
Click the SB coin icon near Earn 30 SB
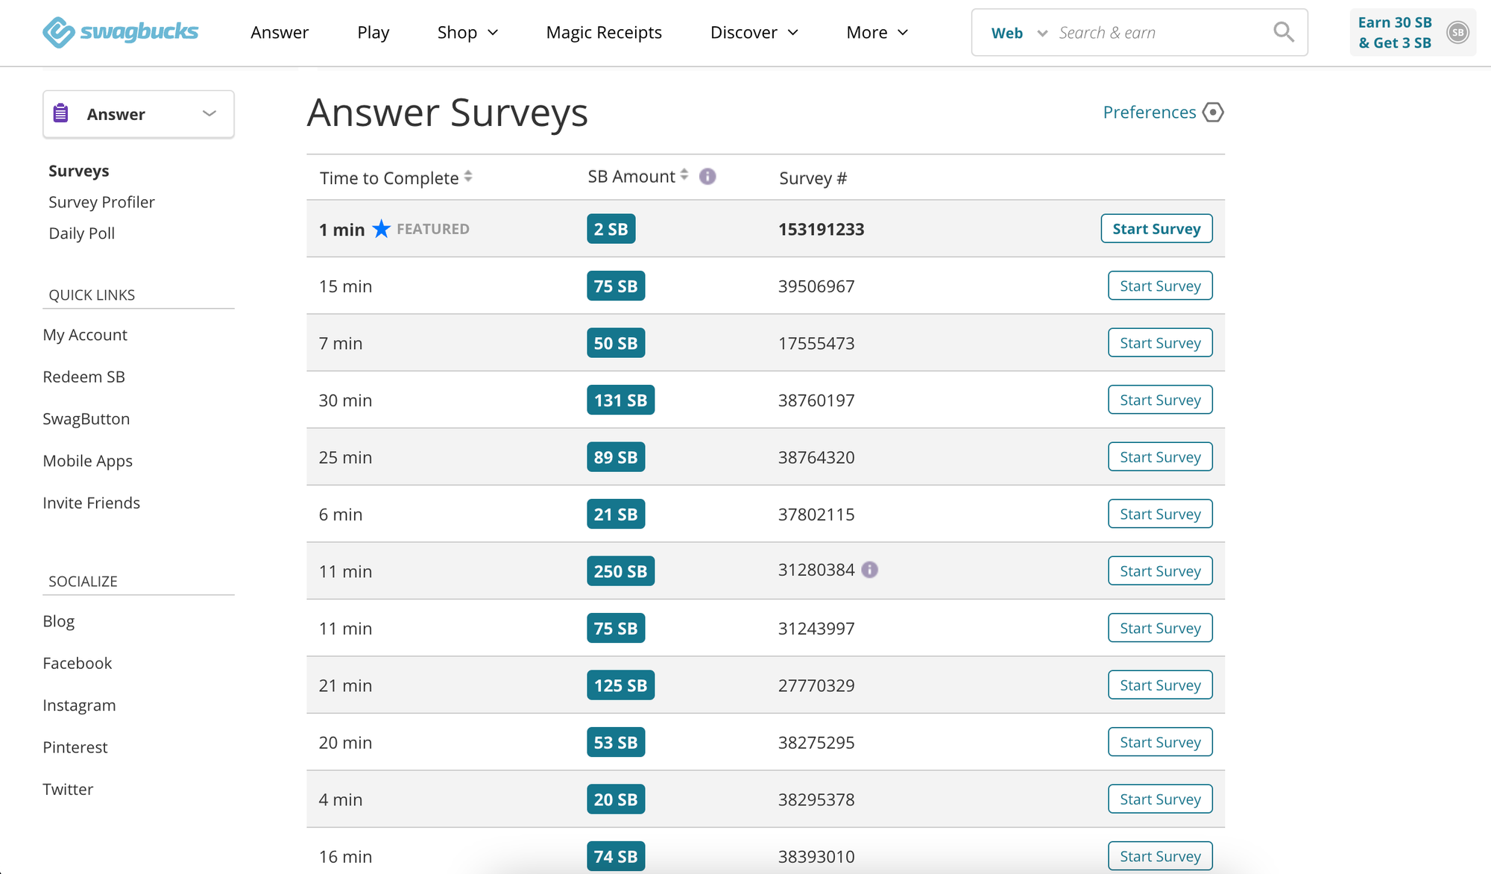[1457, 33]
